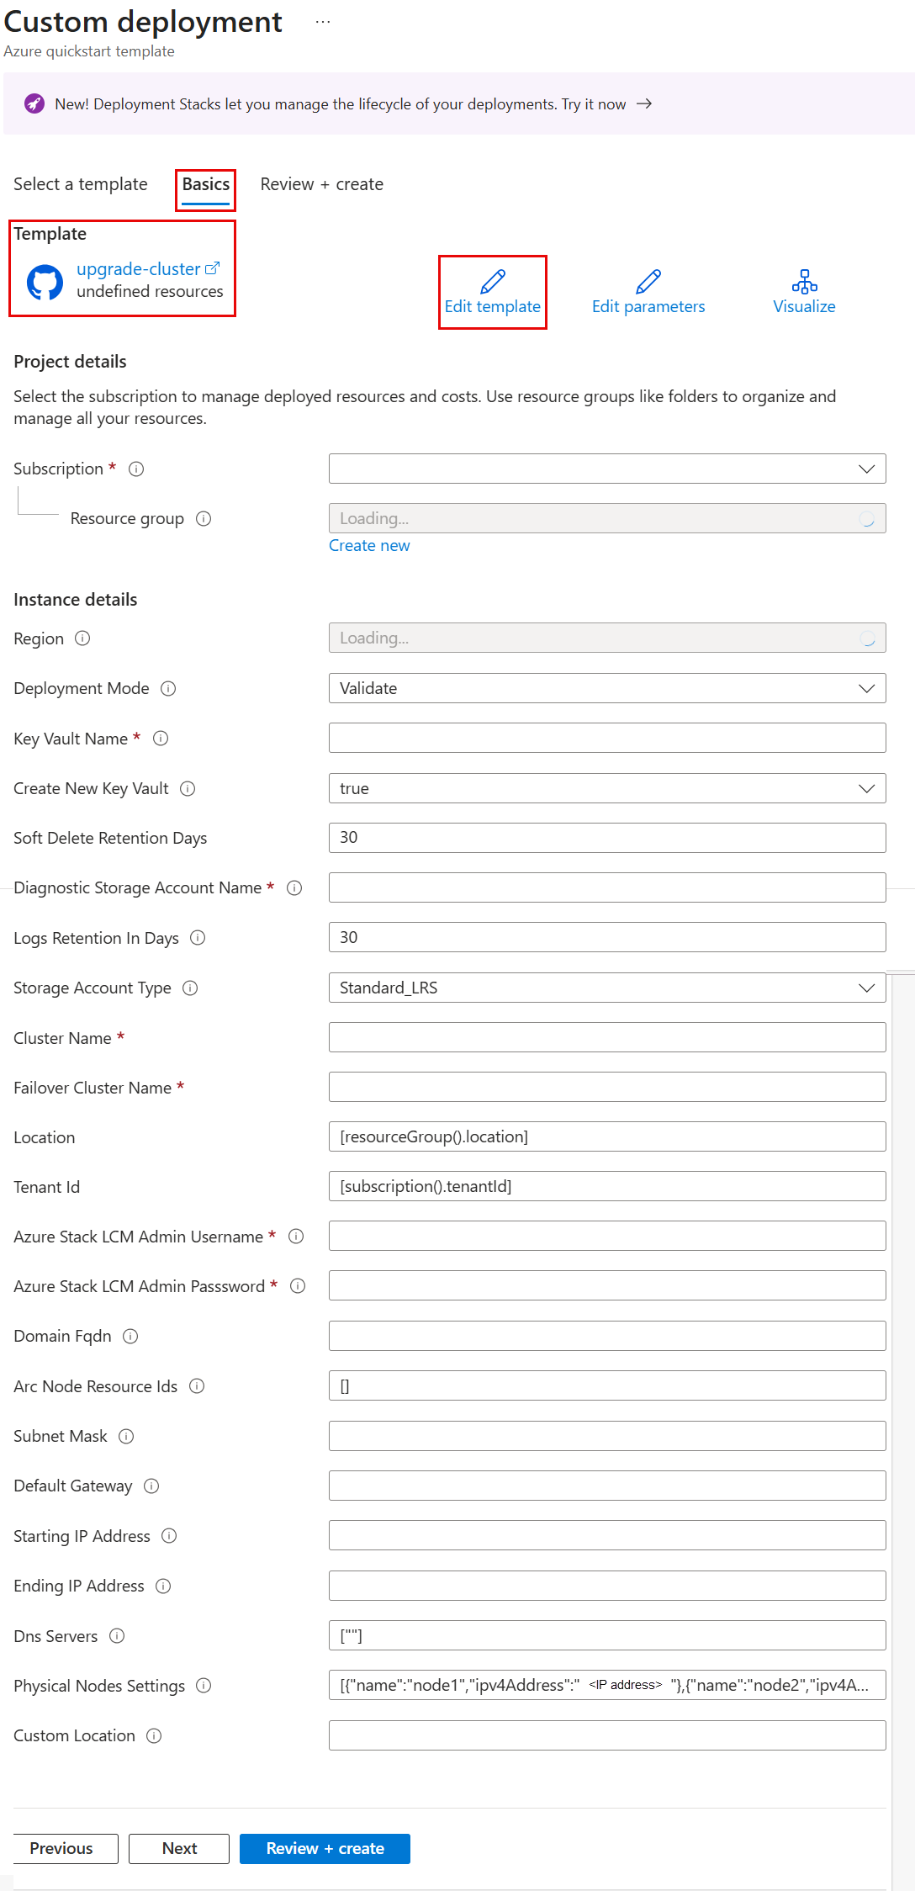This screenshot has width=915, height=1891.
Task: Click the Cluster Name input field
Action: pyautogui.click(x=606, y=1038)
